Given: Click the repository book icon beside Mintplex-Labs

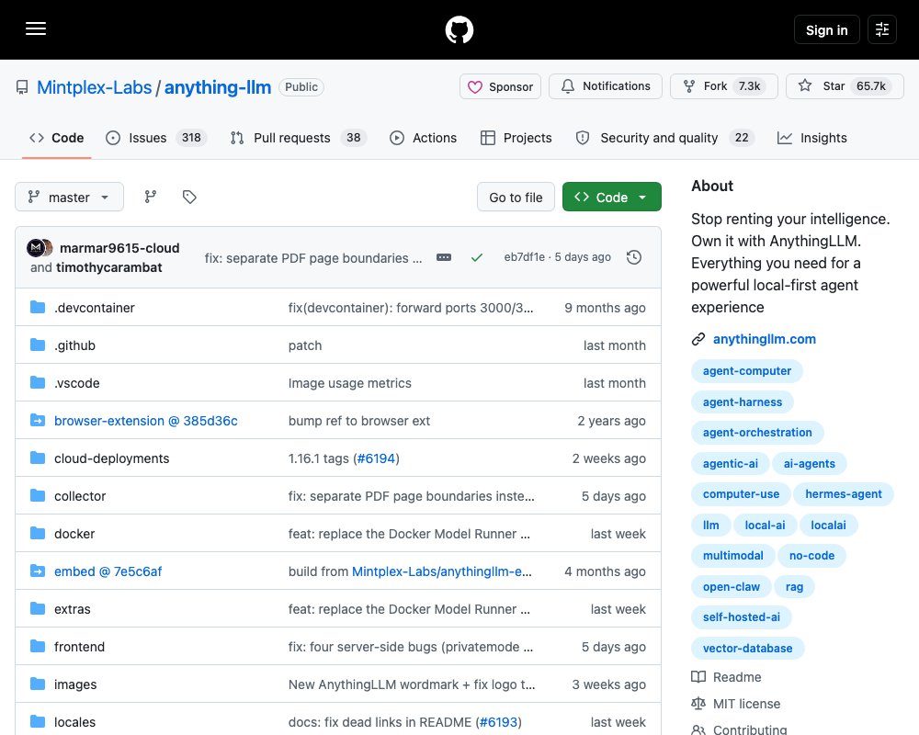Looking at the screenshot, I should tap(22, 87).
